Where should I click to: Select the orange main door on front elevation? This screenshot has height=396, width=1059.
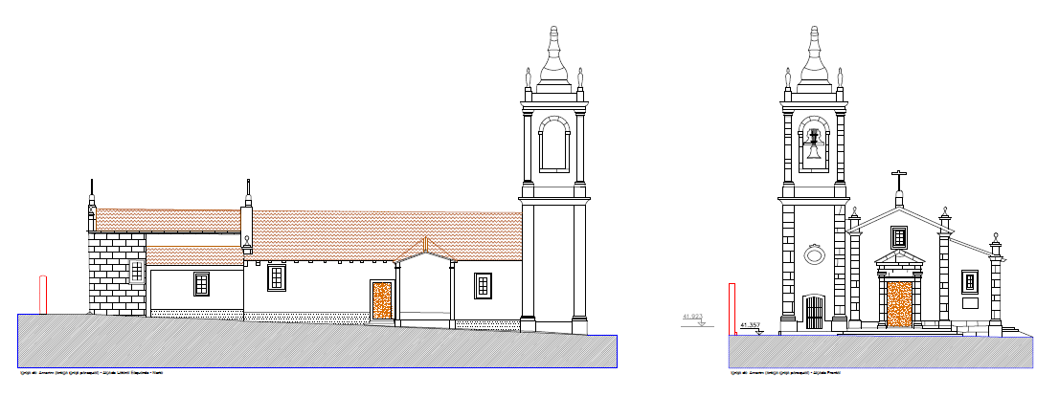point(899,303)
